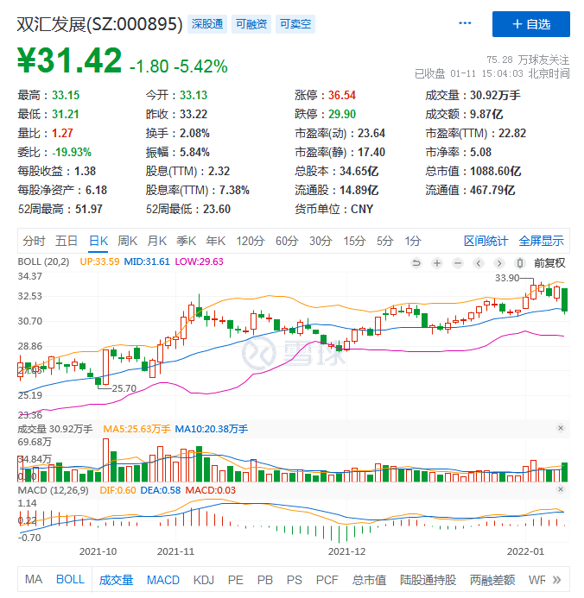The width and height of the screenshot is (584, 598).
Task: Click the BOLL LOW:29.63 label
Action: click(200, 261)
